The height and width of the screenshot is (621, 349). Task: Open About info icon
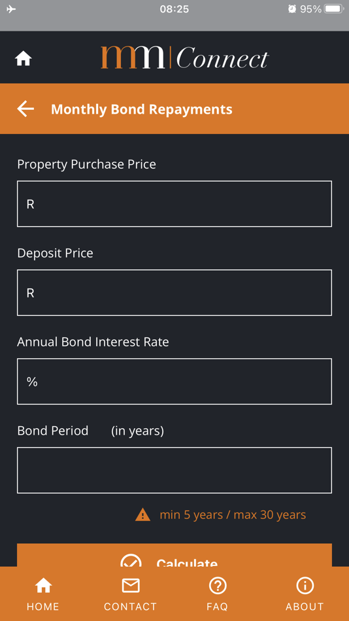click(305, 585)
